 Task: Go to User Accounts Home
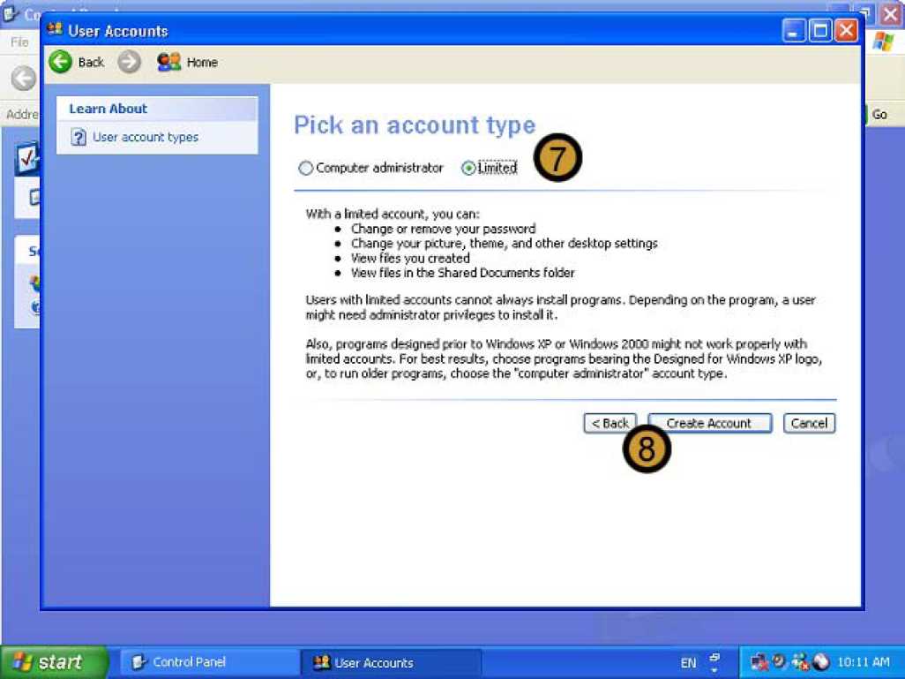click(x=187, y=62)
